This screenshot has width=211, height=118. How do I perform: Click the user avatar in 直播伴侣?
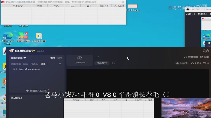tap(206, 51)
